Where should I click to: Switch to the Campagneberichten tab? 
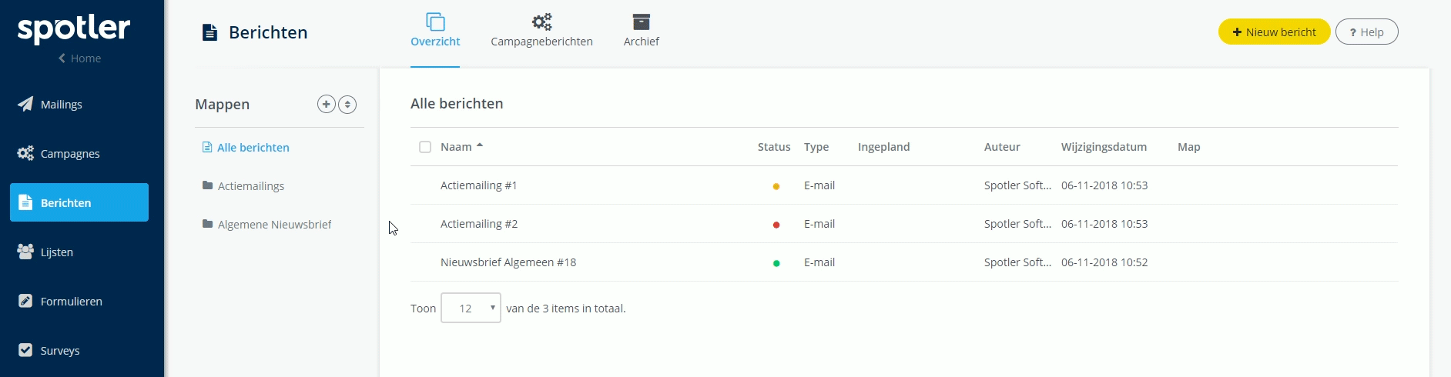coord(541,32)
